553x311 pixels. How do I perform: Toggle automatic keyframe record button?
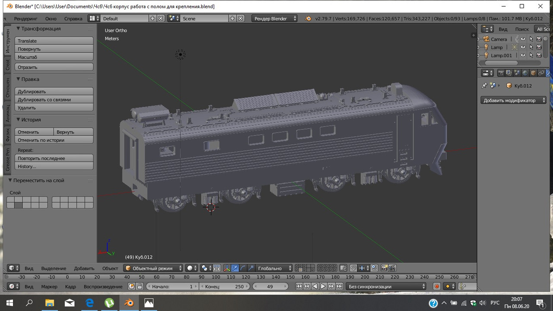tap(437, 286)
